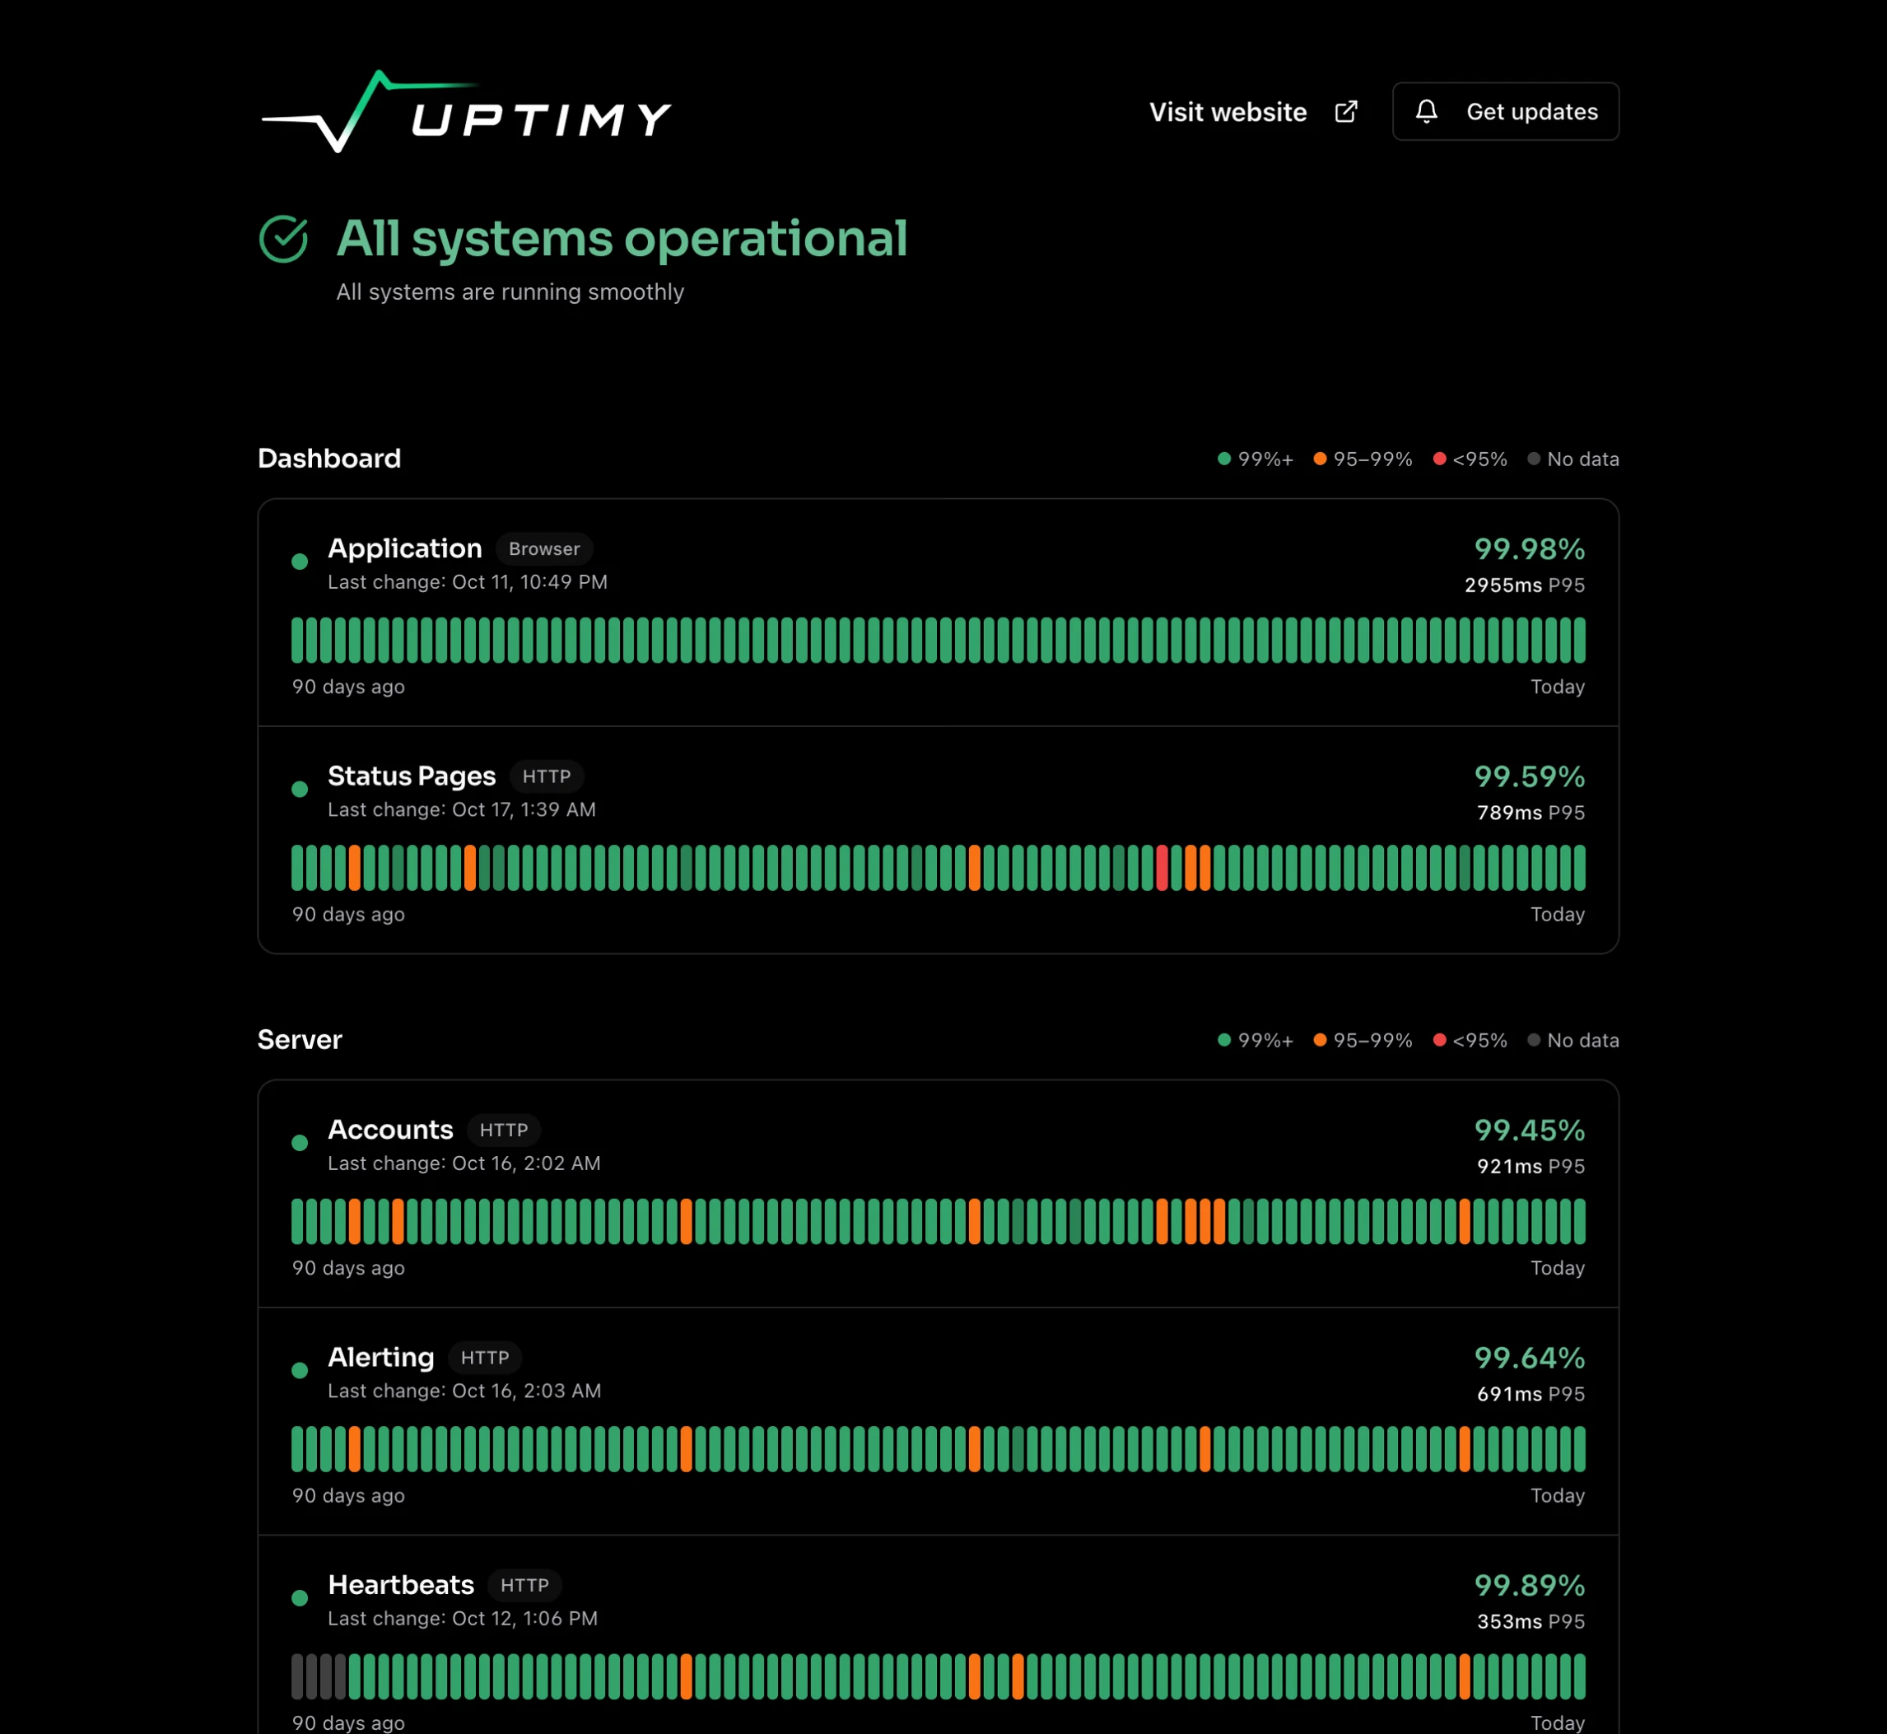This screenshot has width=1887, height=1734.
Task: Select the Server section heading
Action: click(x=300, y=1040)
